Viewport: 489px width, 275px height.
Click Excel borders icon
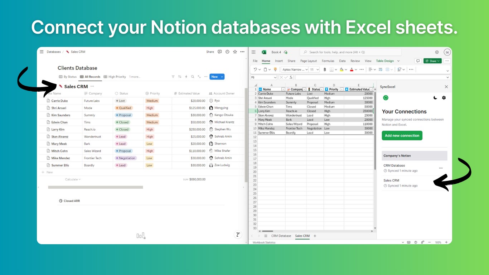click(x=331, y=69)
